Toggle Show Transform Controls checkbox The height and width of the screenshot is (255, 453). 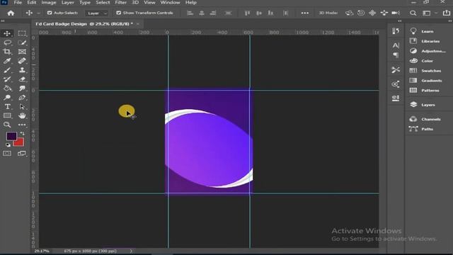point(118,13)
